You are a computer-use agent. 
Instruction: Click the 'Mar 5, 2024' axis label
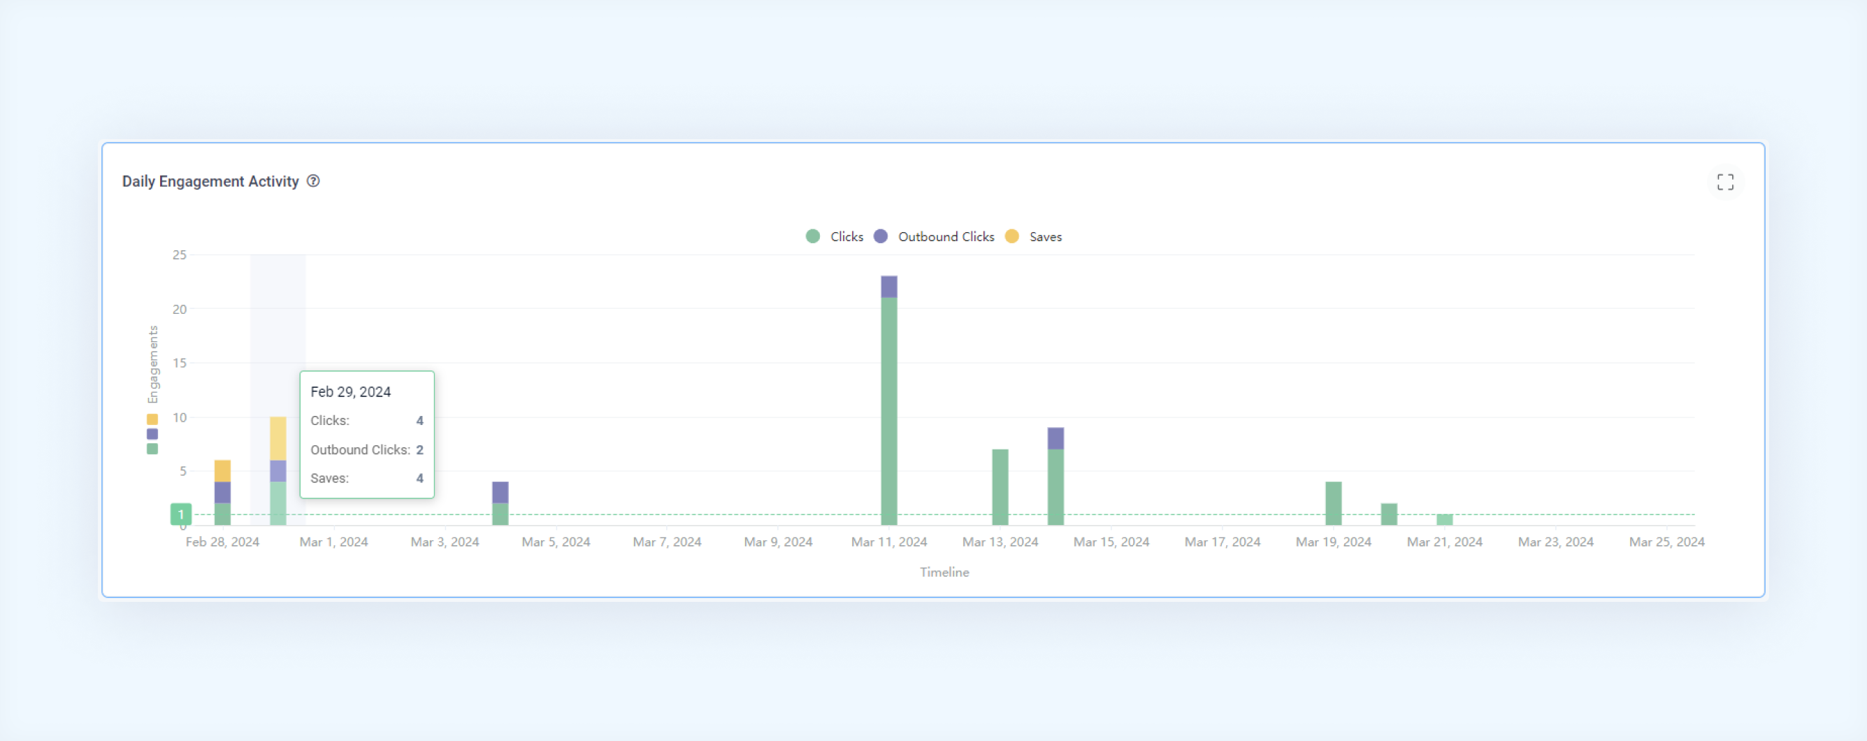pos(556,542)
